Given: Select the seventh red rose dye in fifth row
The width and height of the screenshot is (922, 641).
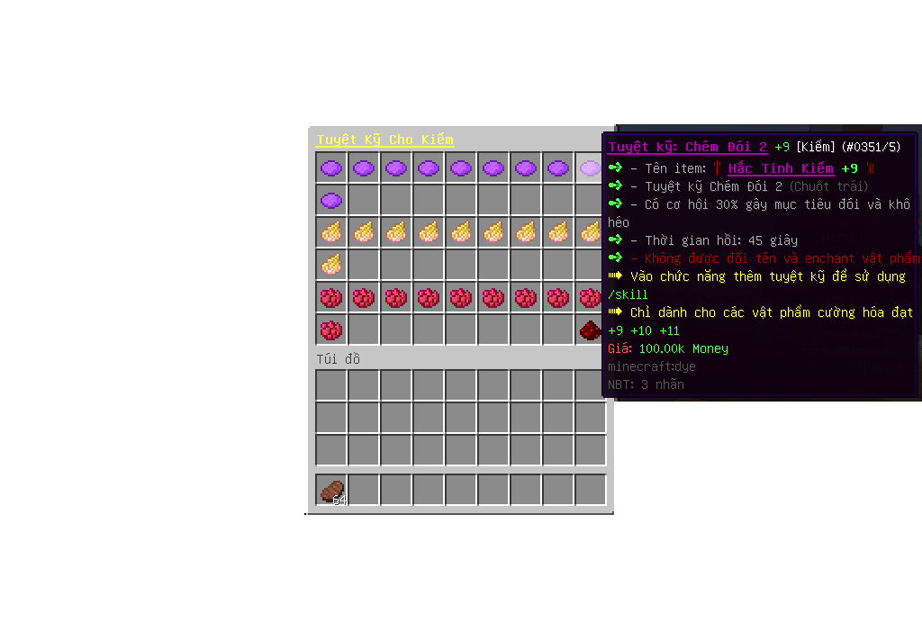Looking at the screenshot, I should pos(525,298).
